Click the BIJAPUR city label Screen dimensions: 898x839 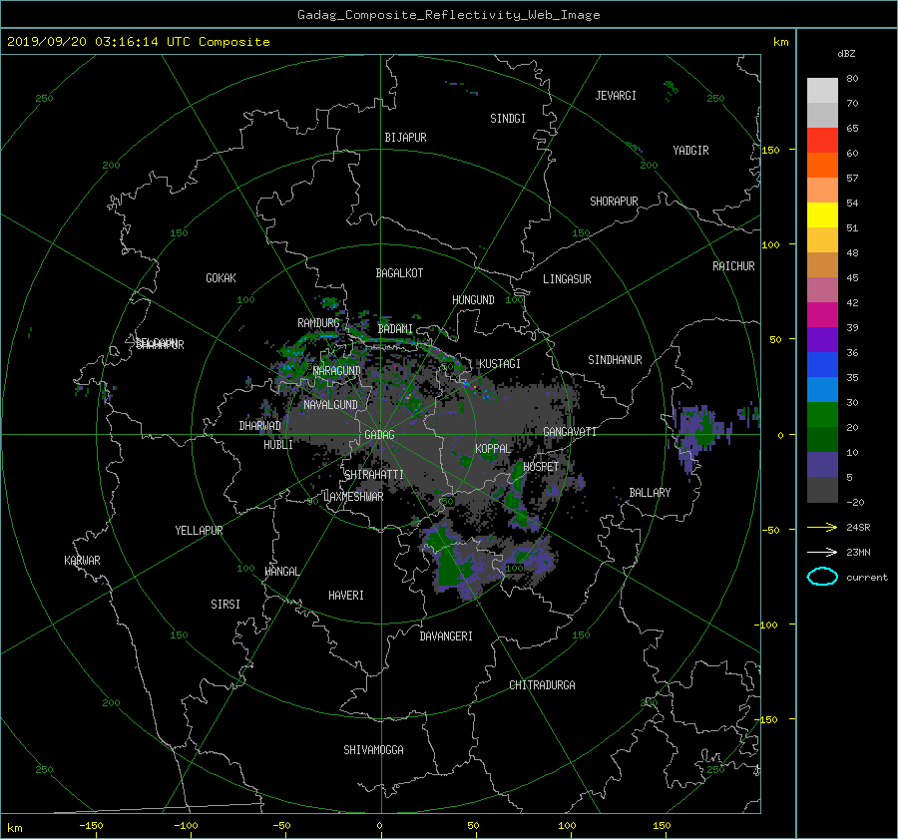(x=405, y=138)
